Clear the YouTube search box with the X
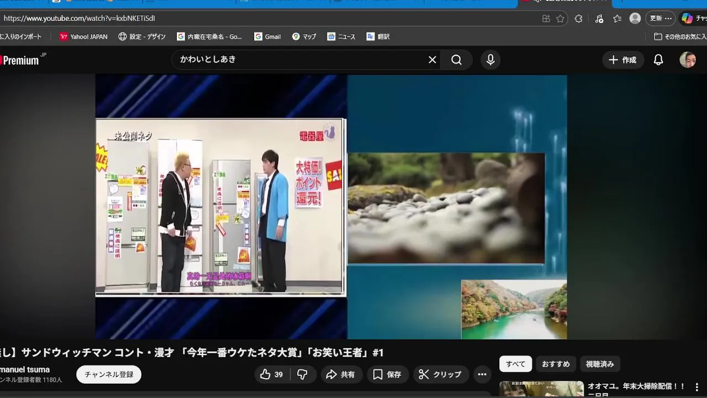707x398 pixels. point(432,60)
